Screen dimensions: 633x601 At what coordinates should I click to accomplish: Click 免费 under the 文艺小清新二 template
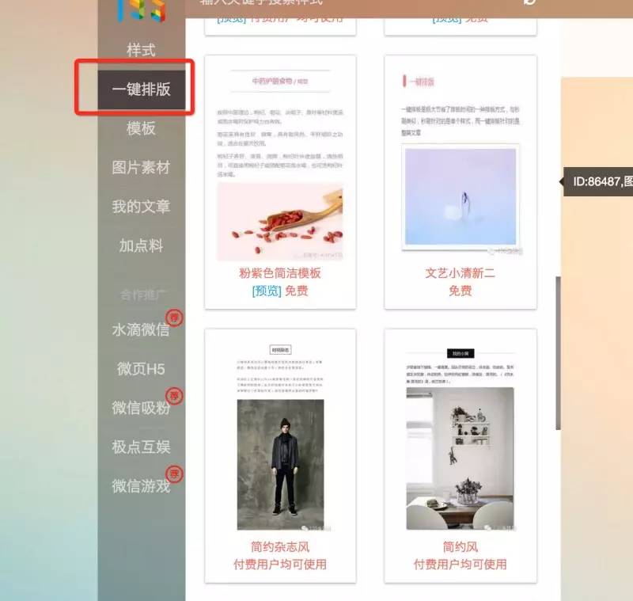coord(460,291)
